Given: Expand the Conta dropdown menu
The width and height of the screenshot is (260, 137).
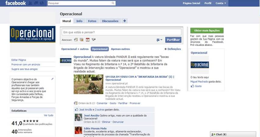Looking at the screenshot, I should coord(221,3).
